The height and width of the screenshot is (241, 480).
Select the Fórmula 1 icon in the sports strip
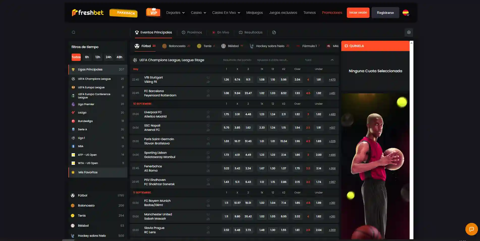click(x=298, y=46)
